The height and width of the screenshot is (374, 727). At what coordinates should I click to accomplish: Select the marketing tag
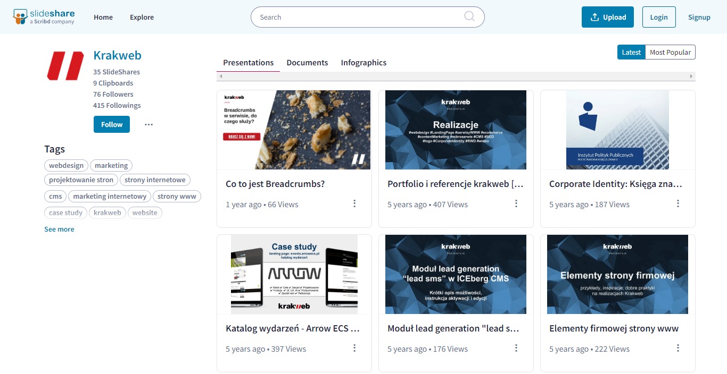pos(111,165)
